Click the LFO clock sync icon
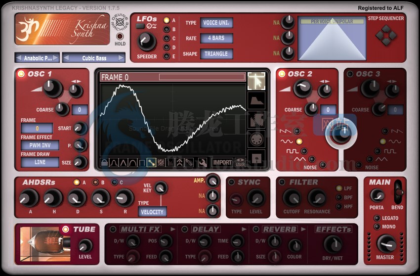420x276 pixels. (152, 26)
